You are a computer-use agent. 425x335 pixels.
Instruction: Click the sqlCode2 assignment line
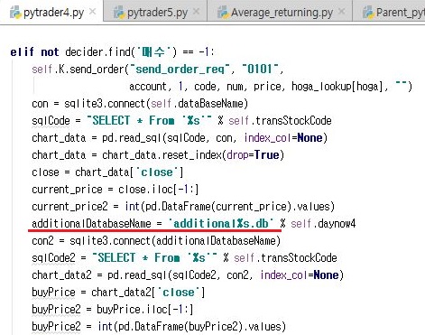click(x=184, y=258)
